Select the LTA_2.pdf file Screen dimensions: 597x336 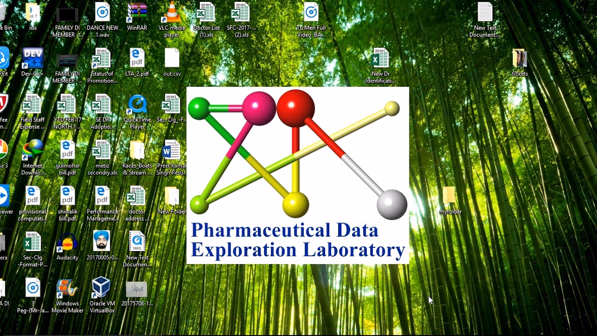click(x=137, y=59)
